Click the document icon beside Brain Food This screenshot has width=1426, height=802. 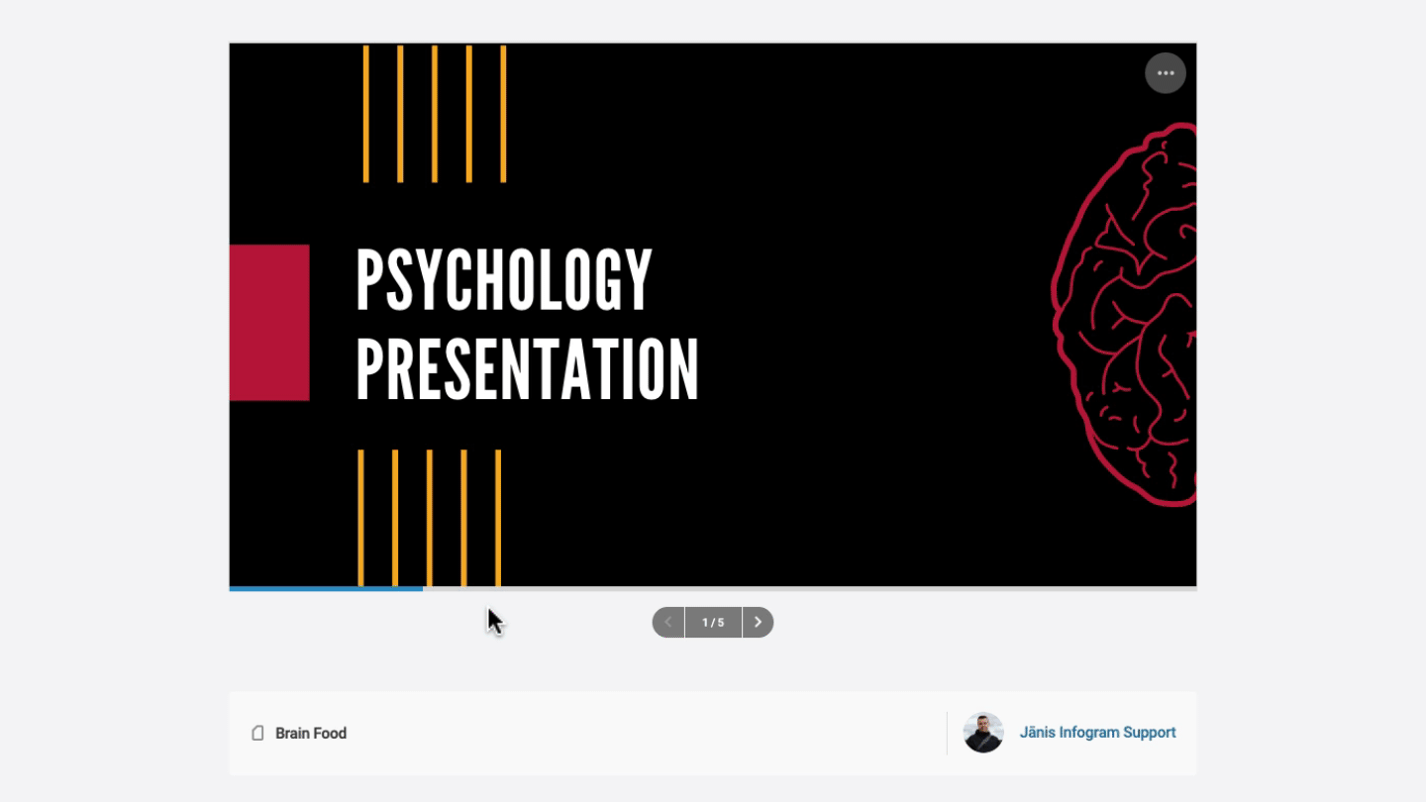click(257, 734)
